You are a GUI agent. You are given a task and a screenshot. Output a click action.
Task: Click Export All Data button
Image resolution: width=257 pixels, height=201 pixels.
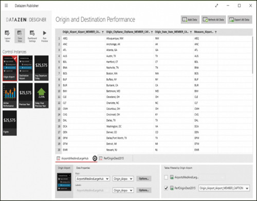pos(240,20)
